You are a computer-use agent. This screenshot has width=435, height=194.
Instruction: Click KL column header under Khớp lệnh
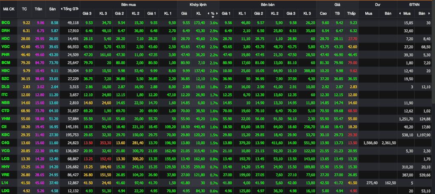click(198, 13)
